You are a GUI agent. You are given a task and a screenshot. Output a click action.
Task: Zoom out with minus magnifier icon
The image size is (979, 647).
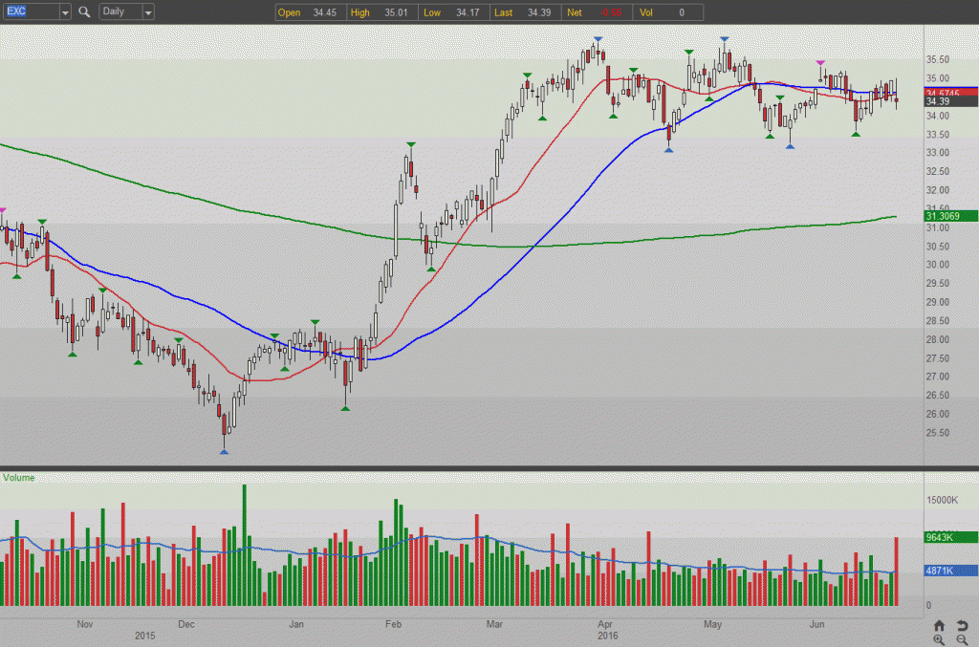962,640
